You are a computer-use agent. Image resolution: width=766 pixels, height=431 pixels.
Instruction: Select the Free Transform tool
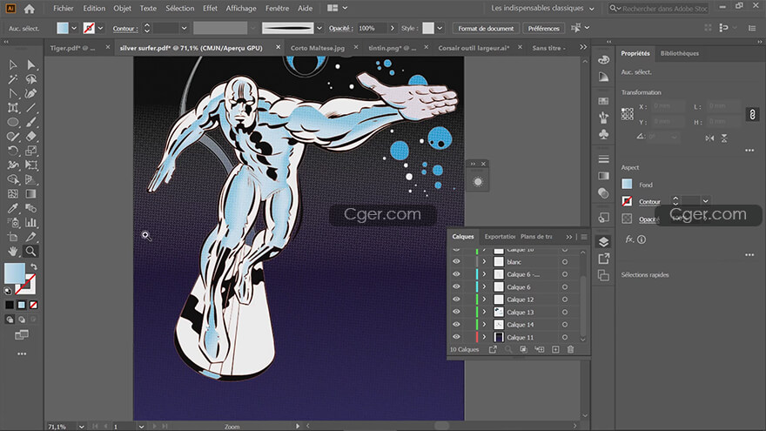tap(30, 165)
